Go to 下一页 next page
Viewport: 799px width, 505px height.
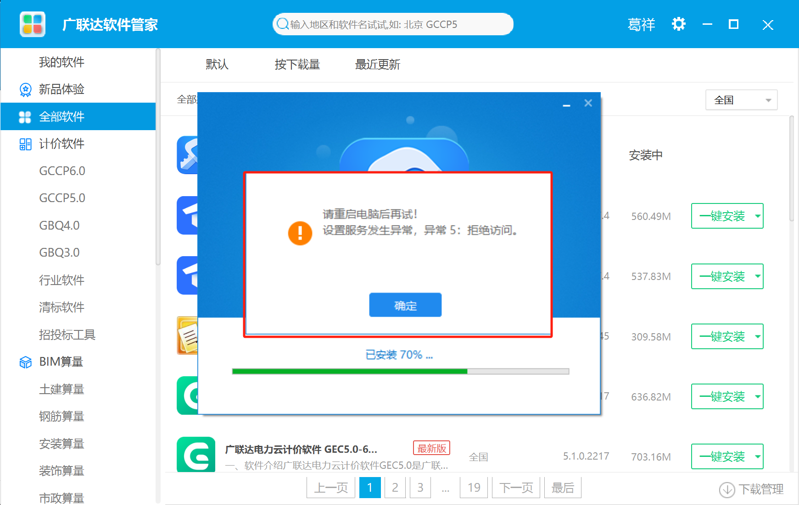pyautogui.click(x=516, y=488)
